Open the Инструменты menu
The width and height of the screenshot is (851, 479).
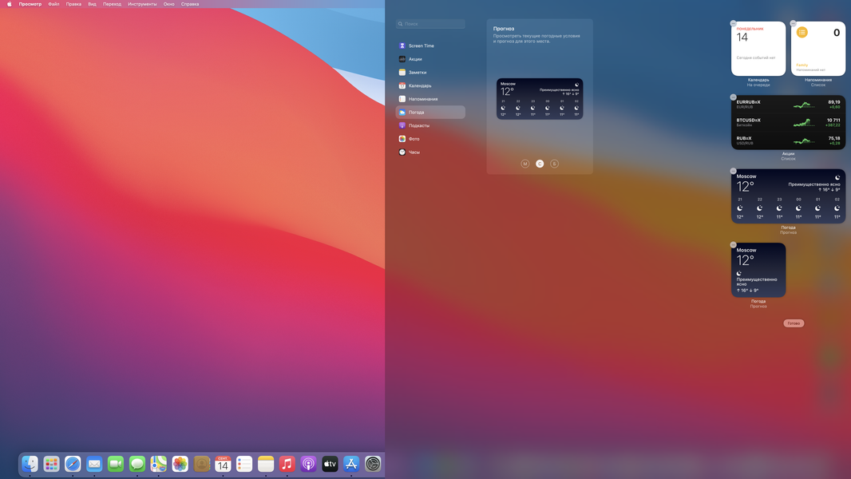click(x=142, y=4)
